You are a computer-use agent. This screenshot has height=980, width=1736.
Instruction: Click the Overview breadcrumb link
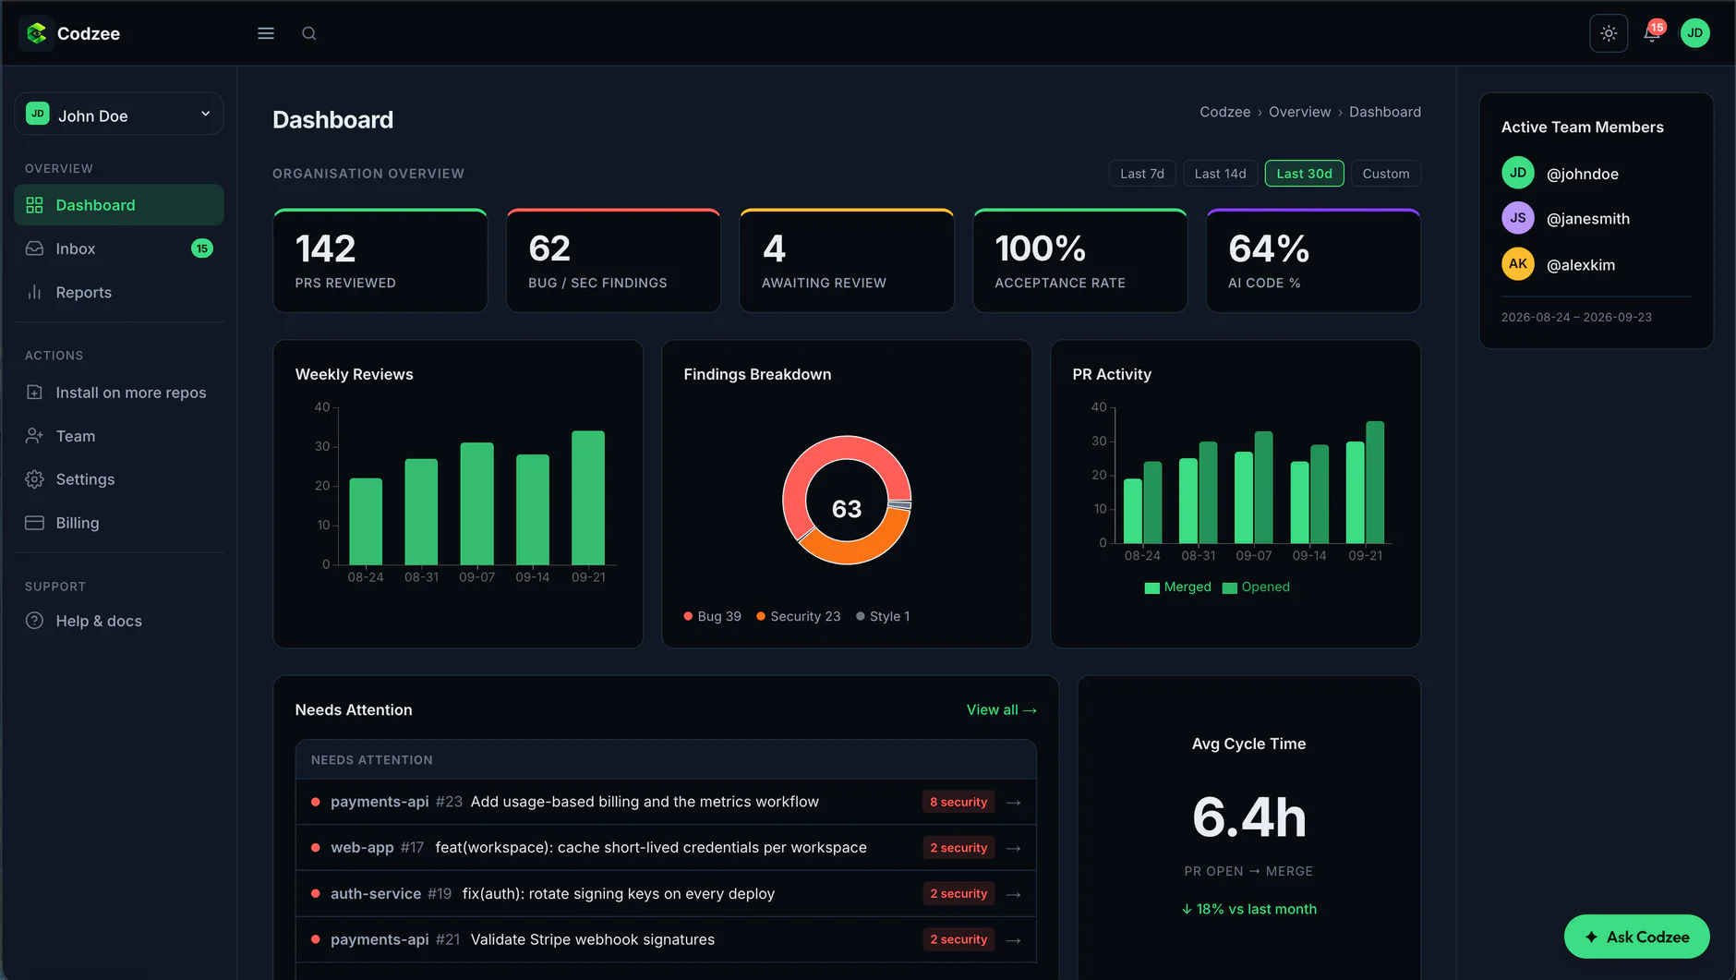pyautogui.click(x=1299, y=112)
